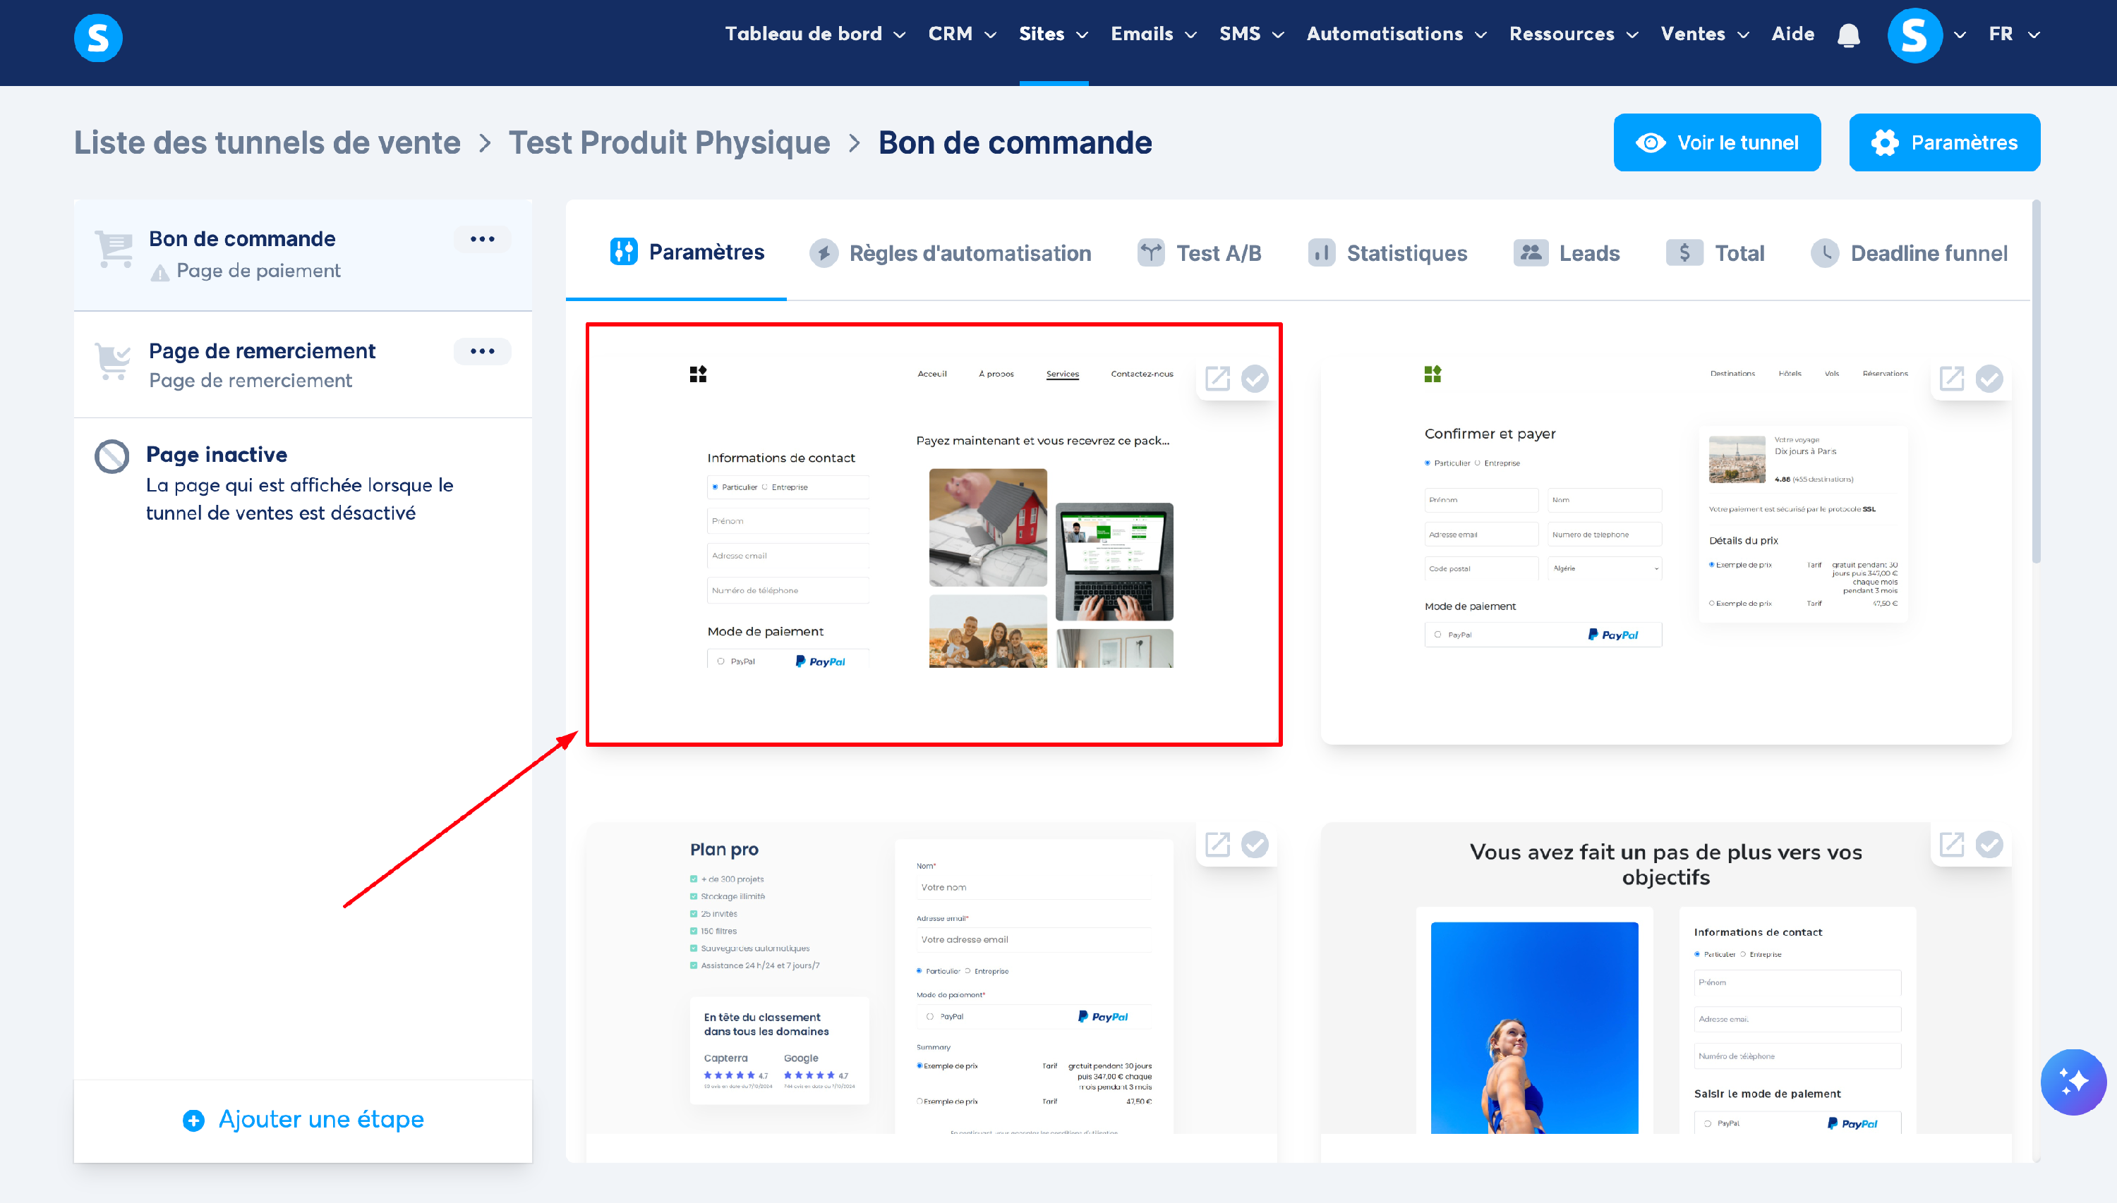
Task: Open preview icon of Plan pro template
Action: point(1217,844)
